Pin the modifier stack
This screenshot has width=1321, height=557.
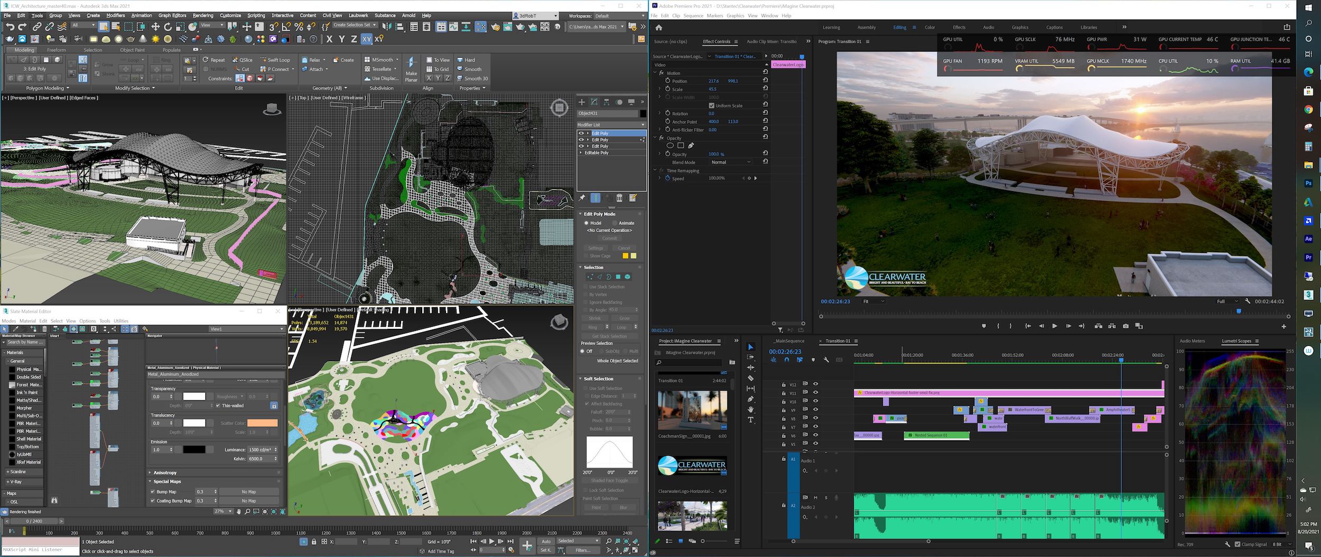[582, 198]
